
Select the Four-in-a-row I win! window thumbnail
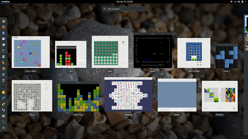[x=71, y=54]
